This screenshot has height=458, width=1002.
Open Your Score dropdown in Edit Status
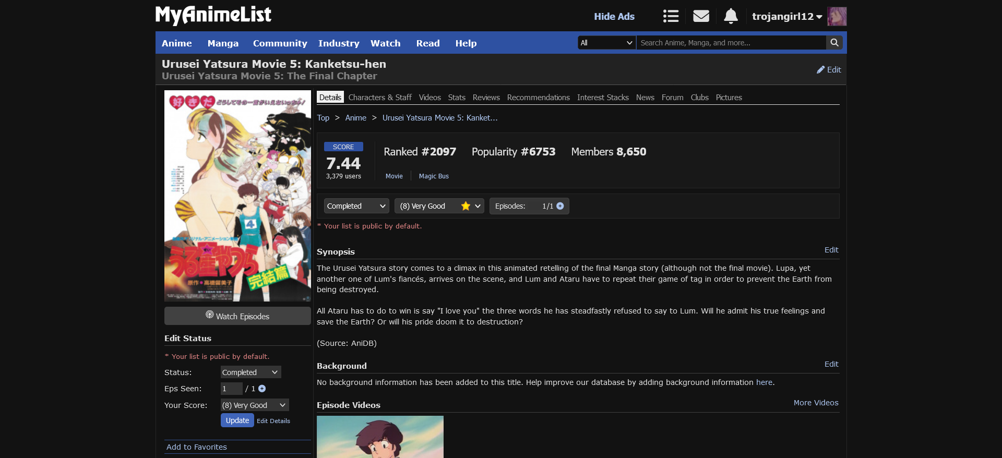pos(254,405)
